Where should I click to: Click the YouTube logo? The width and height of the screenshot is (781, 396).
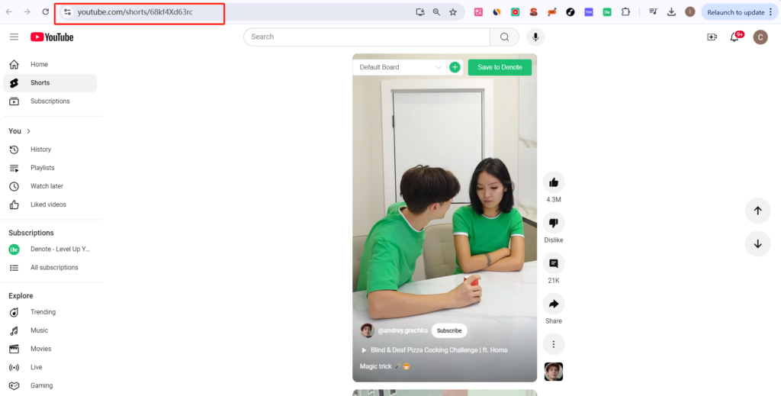52,37
